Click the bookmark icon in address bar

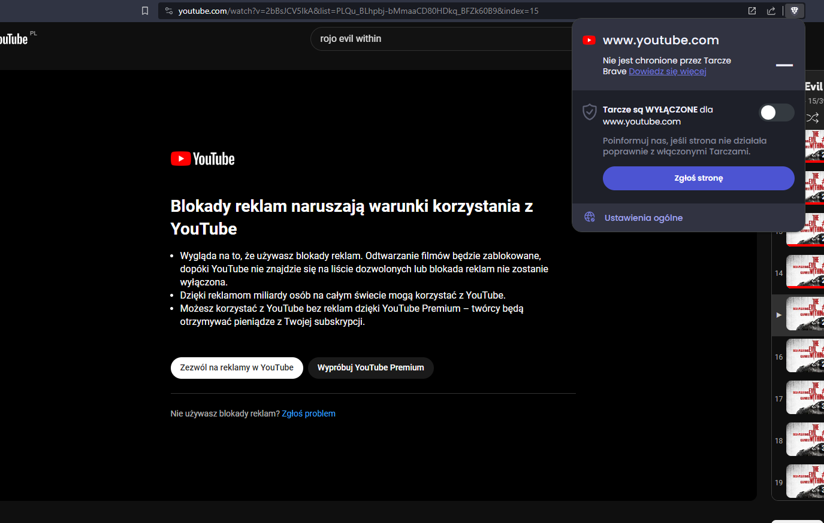coord(144,11)
